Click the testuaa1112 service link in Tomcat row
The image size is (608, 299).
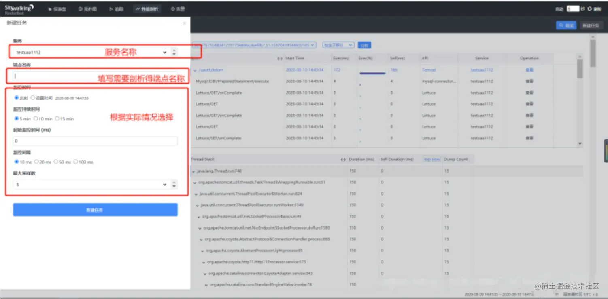[x=482, y=70]
